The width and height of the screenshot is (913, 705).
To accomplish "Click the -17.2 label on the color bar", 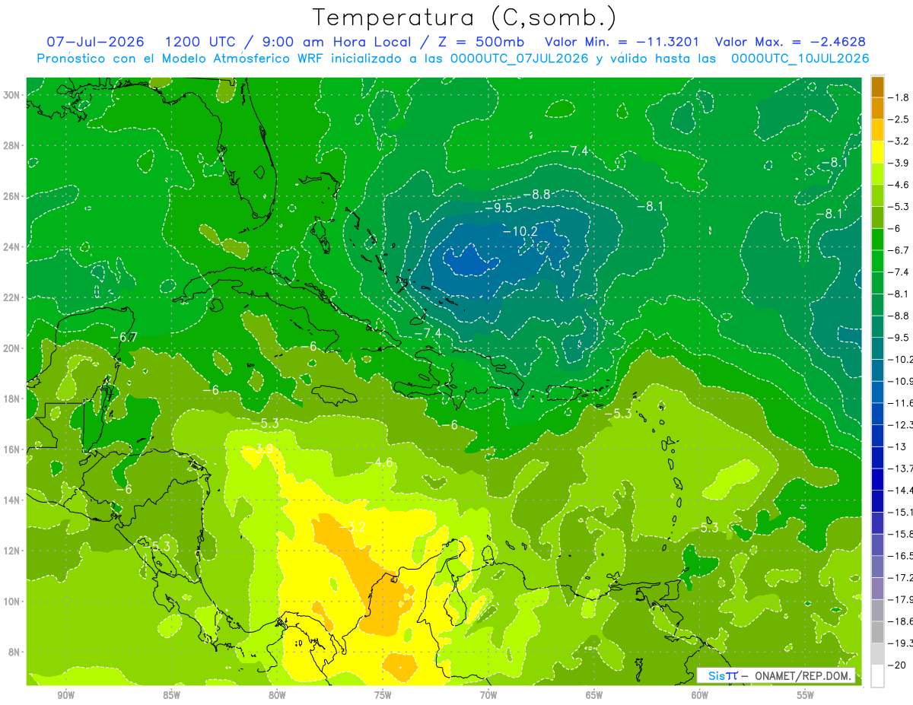I will coord(902,578).
